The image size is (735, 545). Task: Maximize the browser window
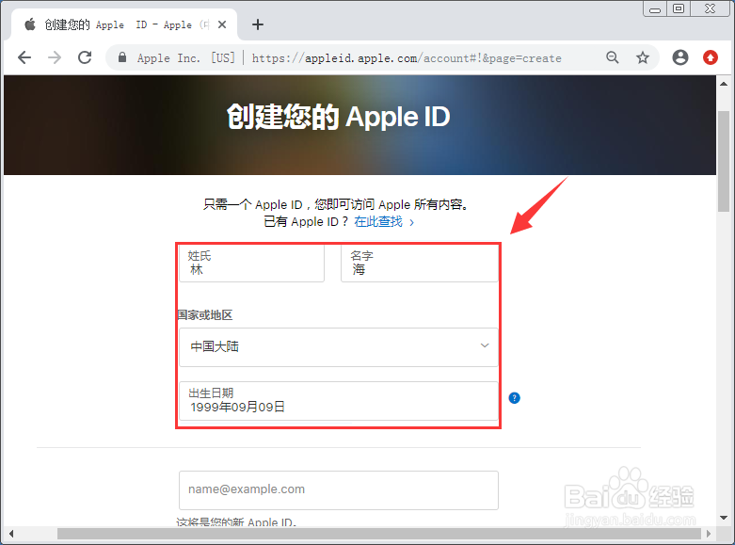679,8
